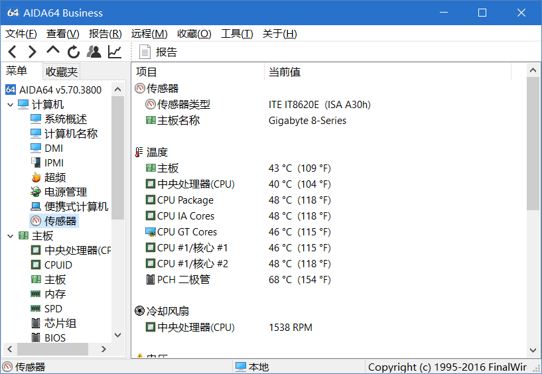This screenshot has width=542, height=374.
Task: Open the 文件(F) menu
Action: point(21,34)
